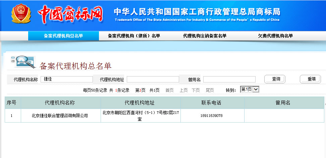Click the 曾用名 input box
326x158 pixels.
point(229,79)
